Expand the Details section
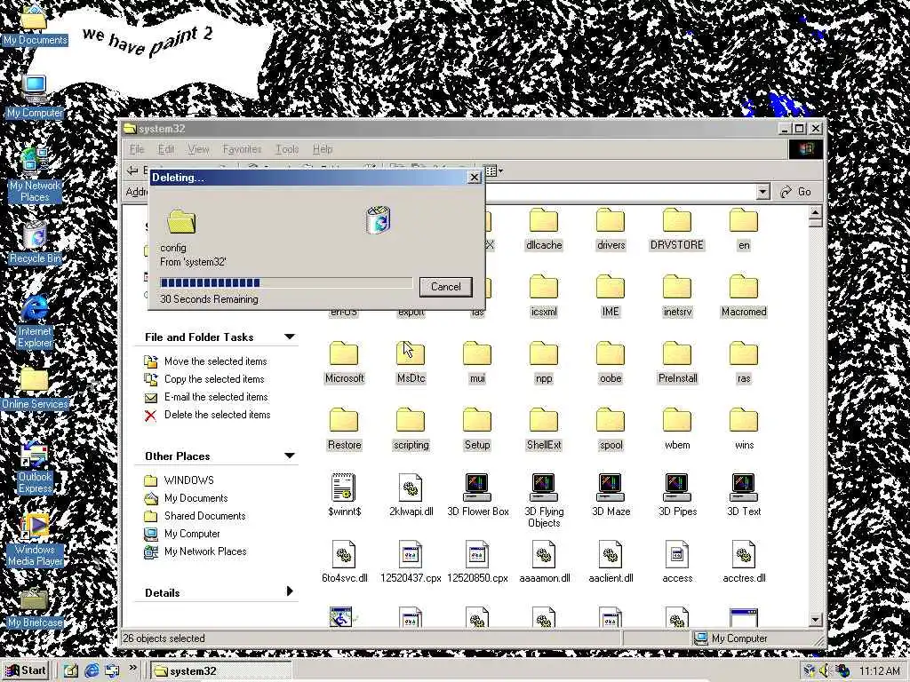 pyautogui.click(x=290, y=591)
